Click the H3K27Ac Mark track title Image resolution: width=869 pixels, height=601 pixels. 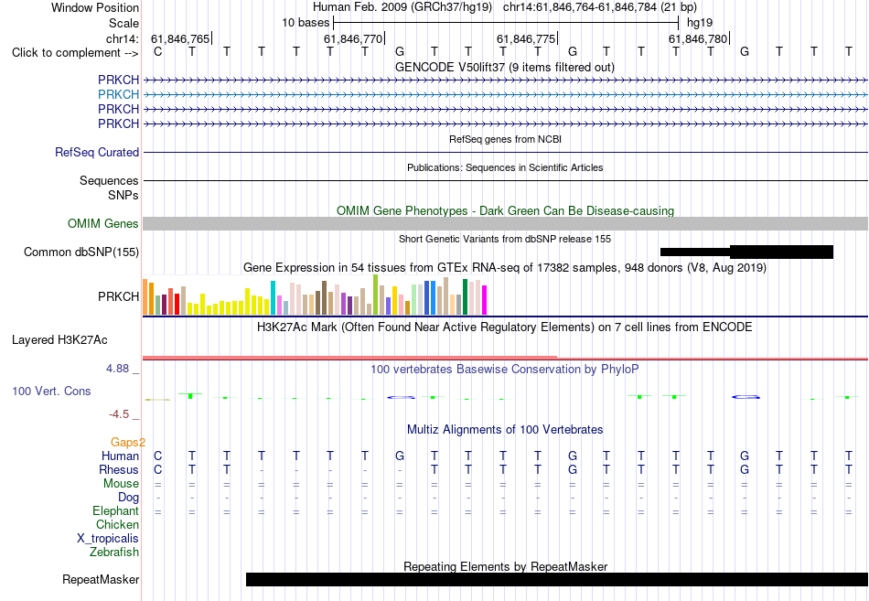pos(504,327)
